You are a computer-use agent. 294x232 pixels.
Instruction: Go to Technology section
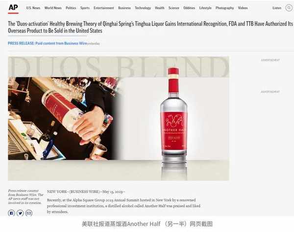point(143,8)
